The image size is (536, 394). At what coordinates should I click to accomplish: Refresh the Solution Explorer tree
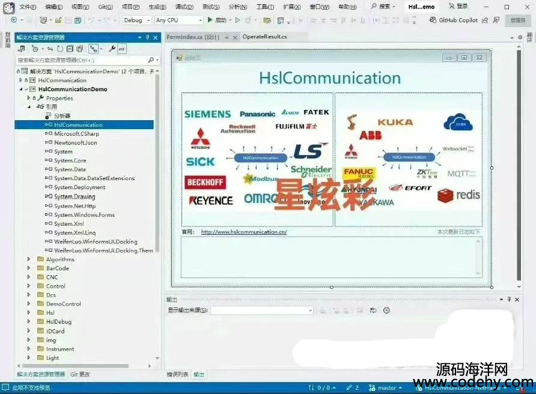(60, 49)
